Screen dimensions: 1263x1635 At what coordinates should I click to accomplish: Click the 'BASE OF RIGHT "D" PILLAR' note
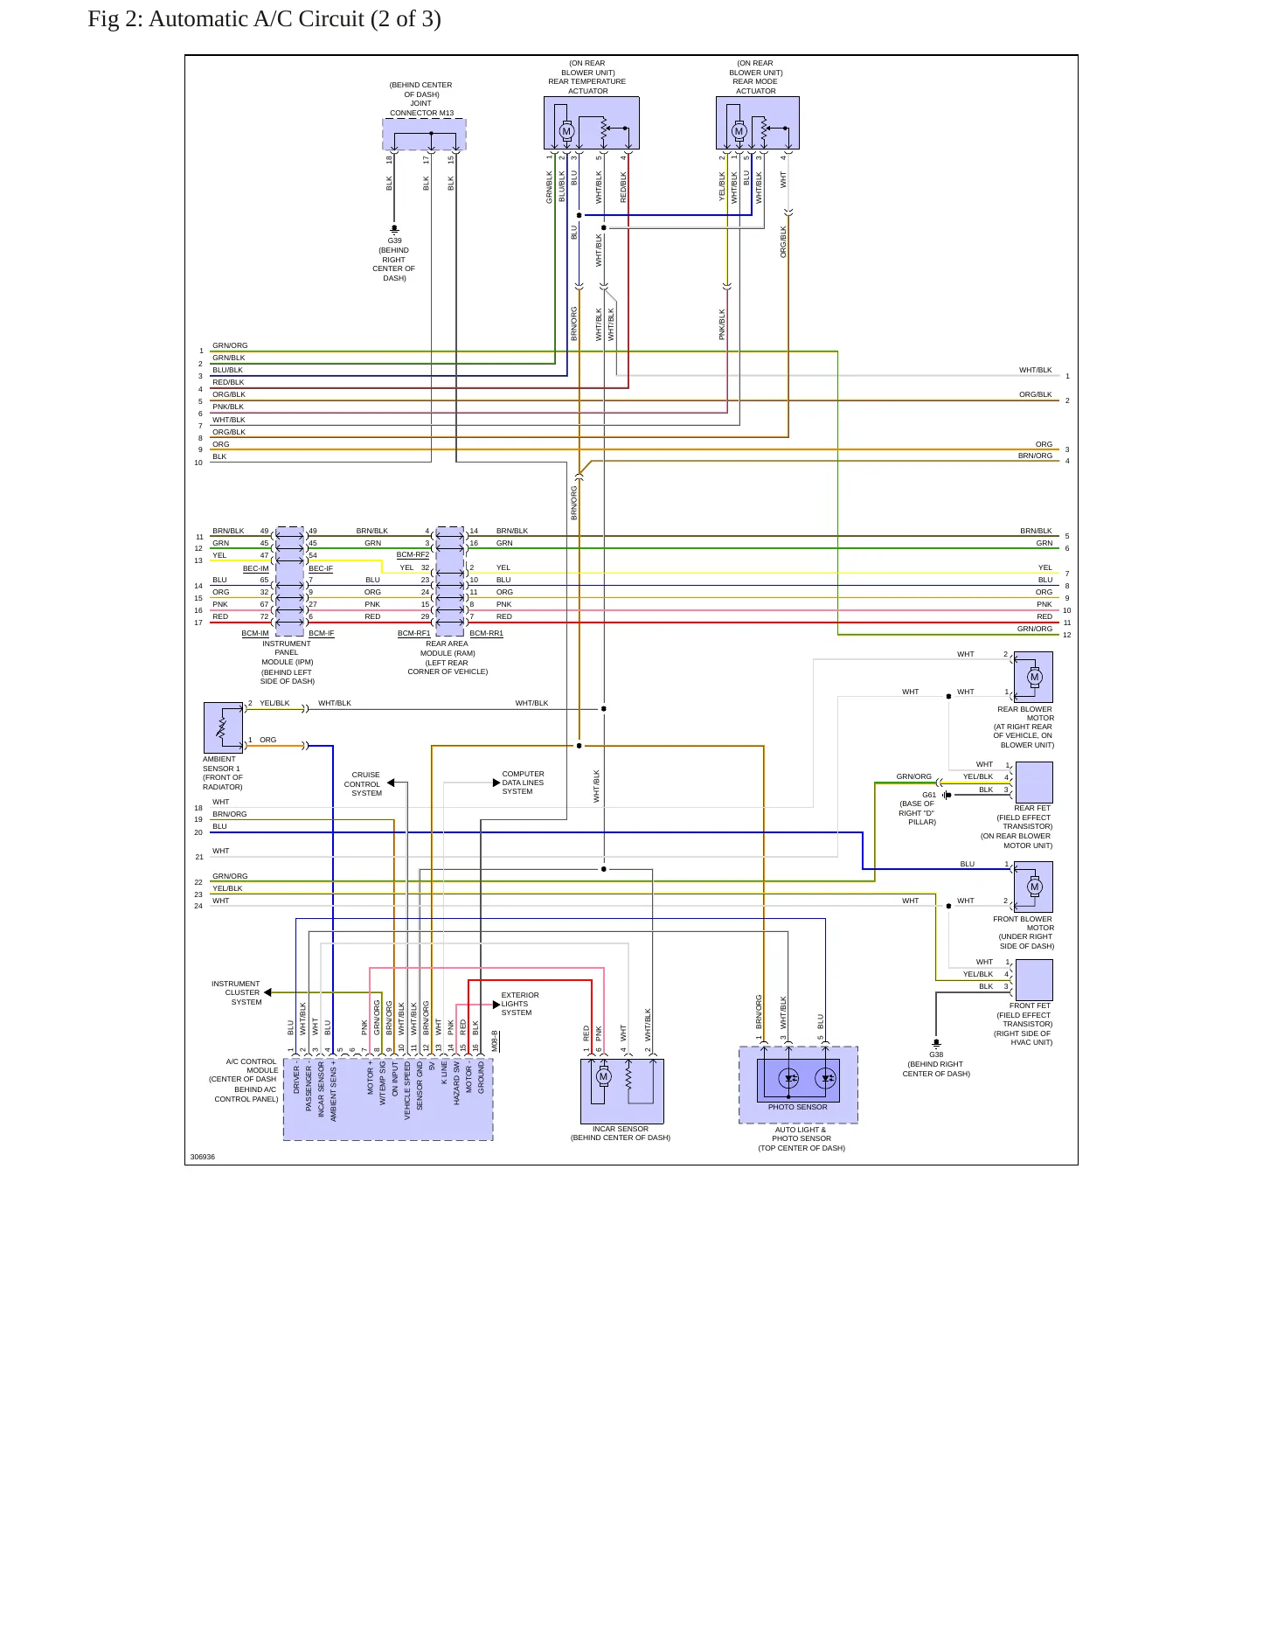pyautogui.click(x=918, y=812)
